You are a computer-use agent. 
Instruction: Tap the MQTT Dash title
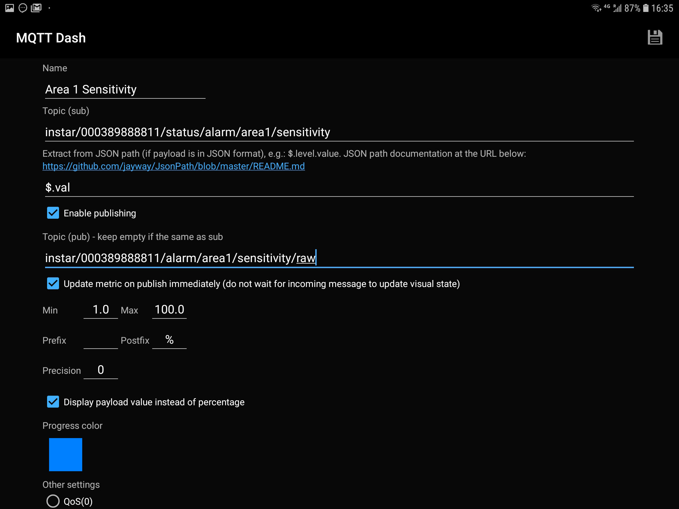51,38
